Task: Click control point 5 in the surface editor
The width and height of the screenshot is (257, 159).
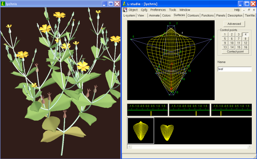Action: pyautogui.click(x=131, y=39)
